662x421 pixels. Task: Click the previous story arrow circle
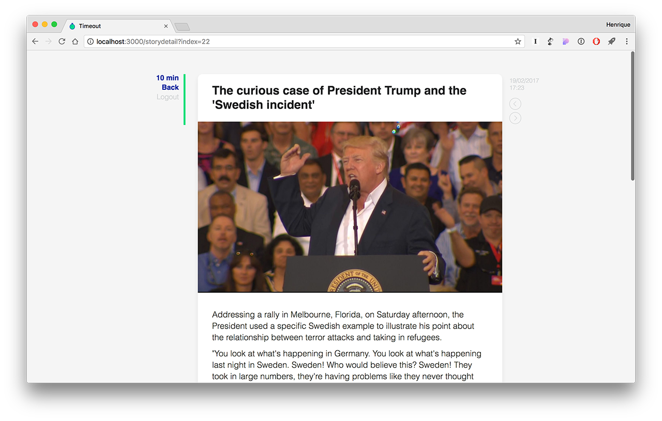click(515, 104)
